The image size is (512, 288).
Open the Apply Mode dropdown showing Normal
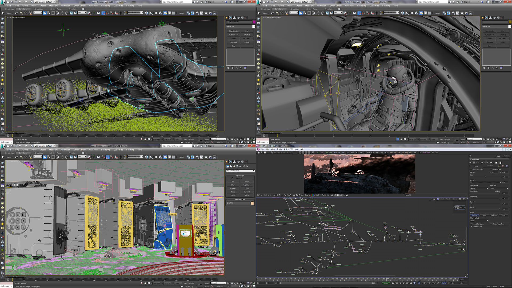point(479,188)
